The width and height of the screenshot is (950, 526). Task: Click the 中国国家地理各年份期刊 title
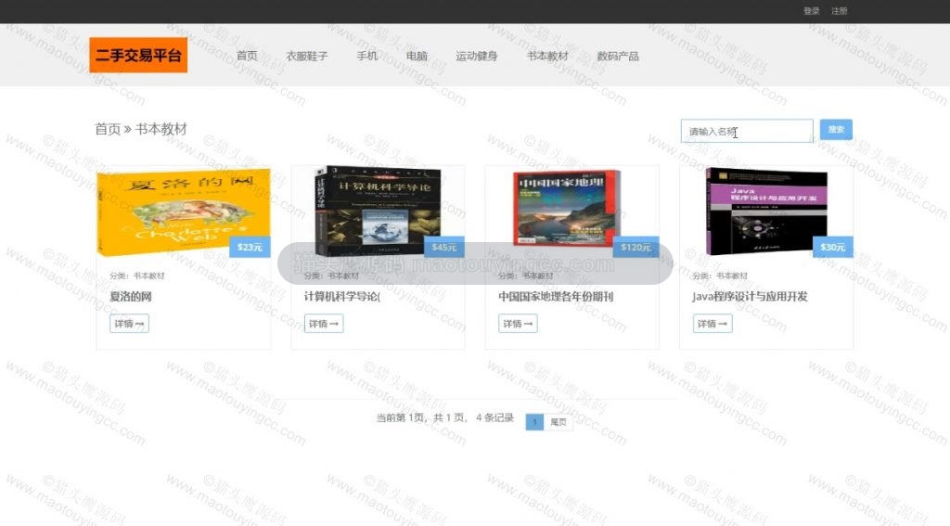(556, 296)
